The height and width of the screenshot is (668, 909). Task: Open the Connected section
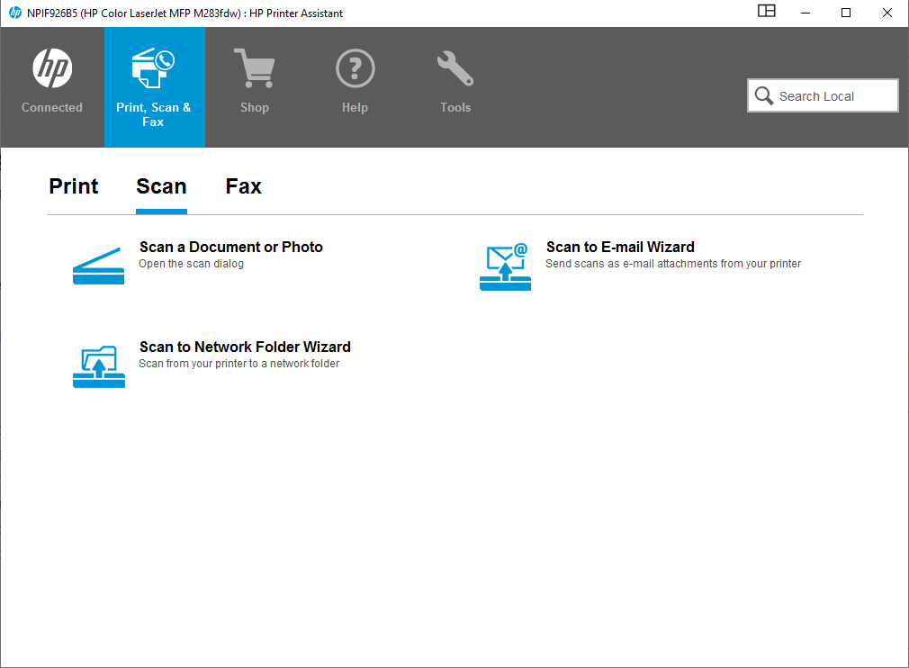(x=51, y=87)
